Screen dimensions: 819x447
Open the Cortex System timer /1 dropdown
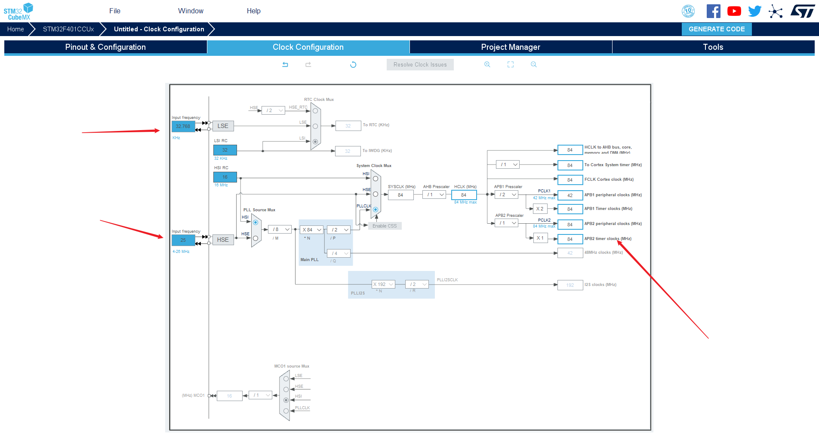coord(508,164)
